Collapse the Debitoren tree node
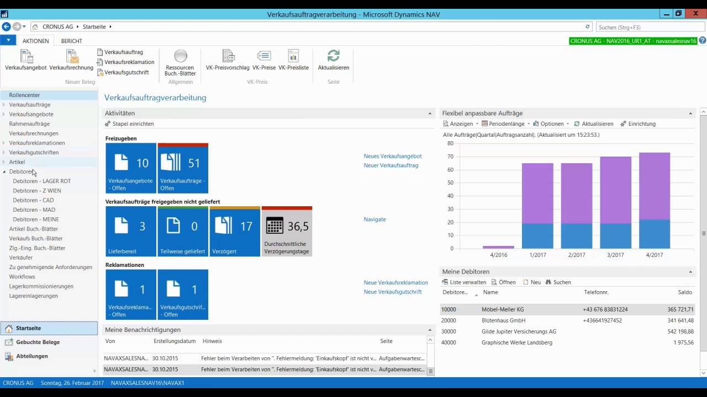The width and height of the screenshot is (707, 397). click(4, 171)
